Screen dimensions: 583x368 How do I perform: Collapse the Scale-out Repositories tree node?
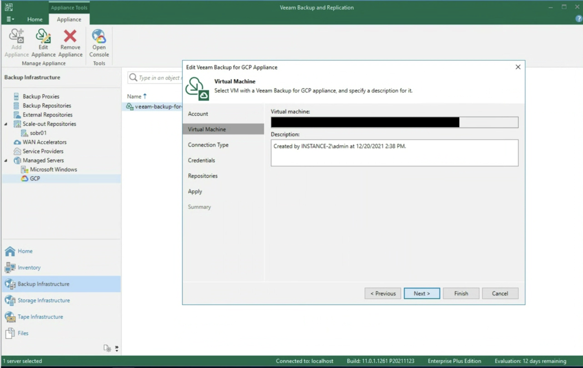(x=6, y=124)
